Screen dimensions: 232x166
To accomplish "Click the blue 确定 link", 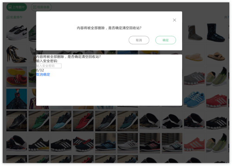I will click(46, 74).
